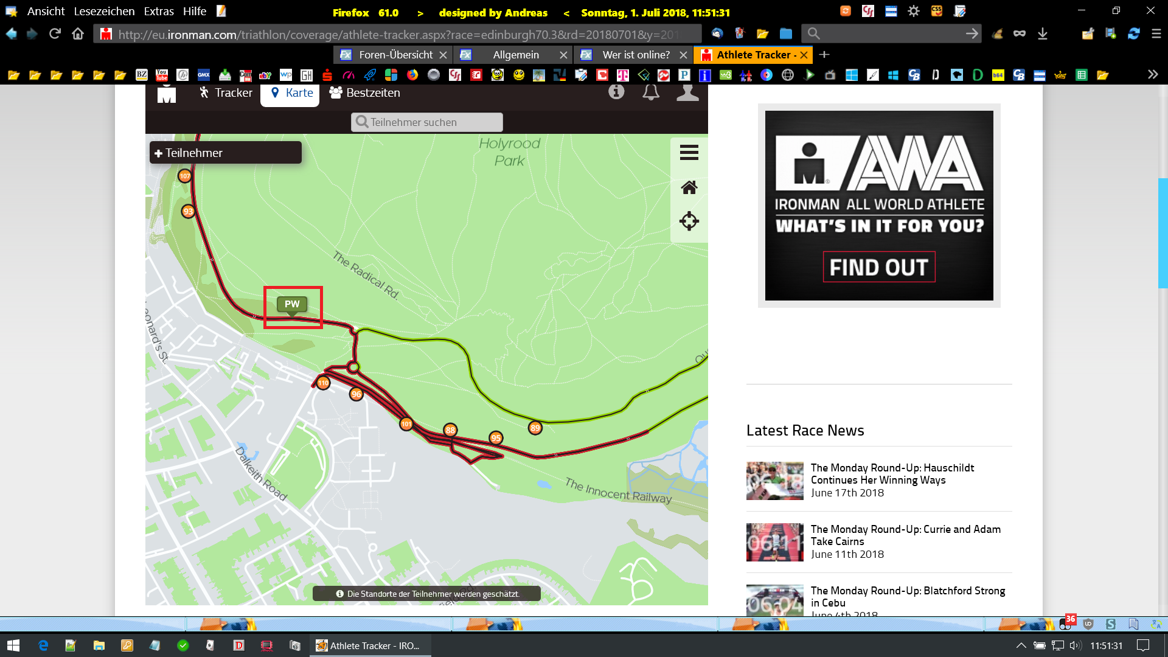Switch to the Tracker tab
The image size is (1168, 657).
pyautogui.click(x=226, y=92)
